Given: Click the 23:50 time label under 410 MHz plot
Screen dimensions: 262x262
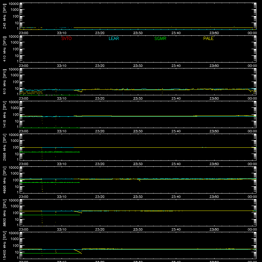Looking at the screenshot, I should tap(214, 66).
